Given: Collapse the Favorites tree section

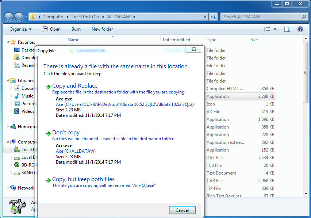Looking at the screenshot, I should pos(8,42).
